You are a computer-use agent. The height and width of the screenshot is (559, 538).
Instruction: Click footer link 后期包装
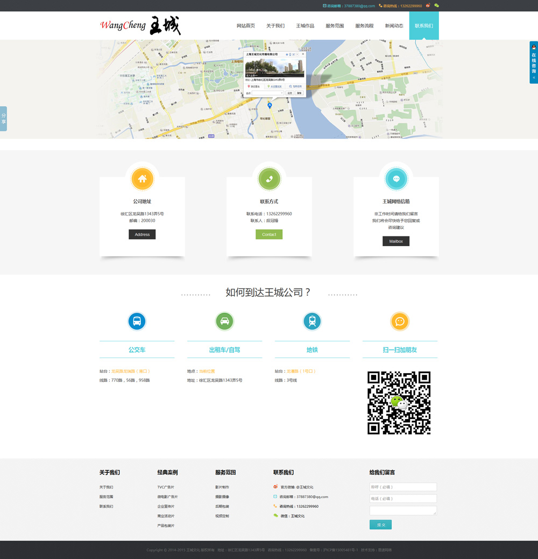[222, 506]
